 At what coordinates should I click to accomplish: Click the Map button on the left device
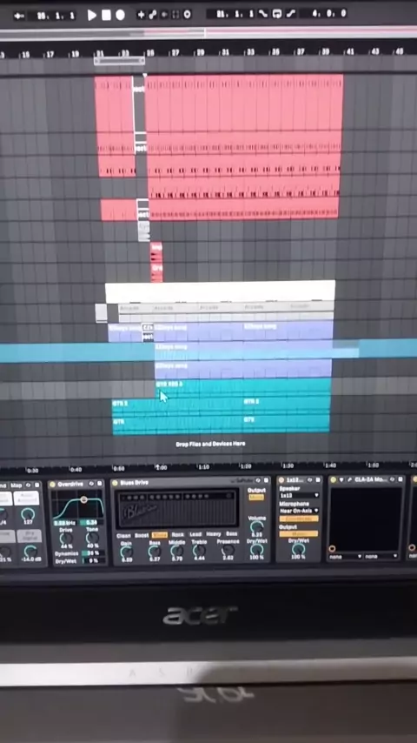tap(17, 485)
